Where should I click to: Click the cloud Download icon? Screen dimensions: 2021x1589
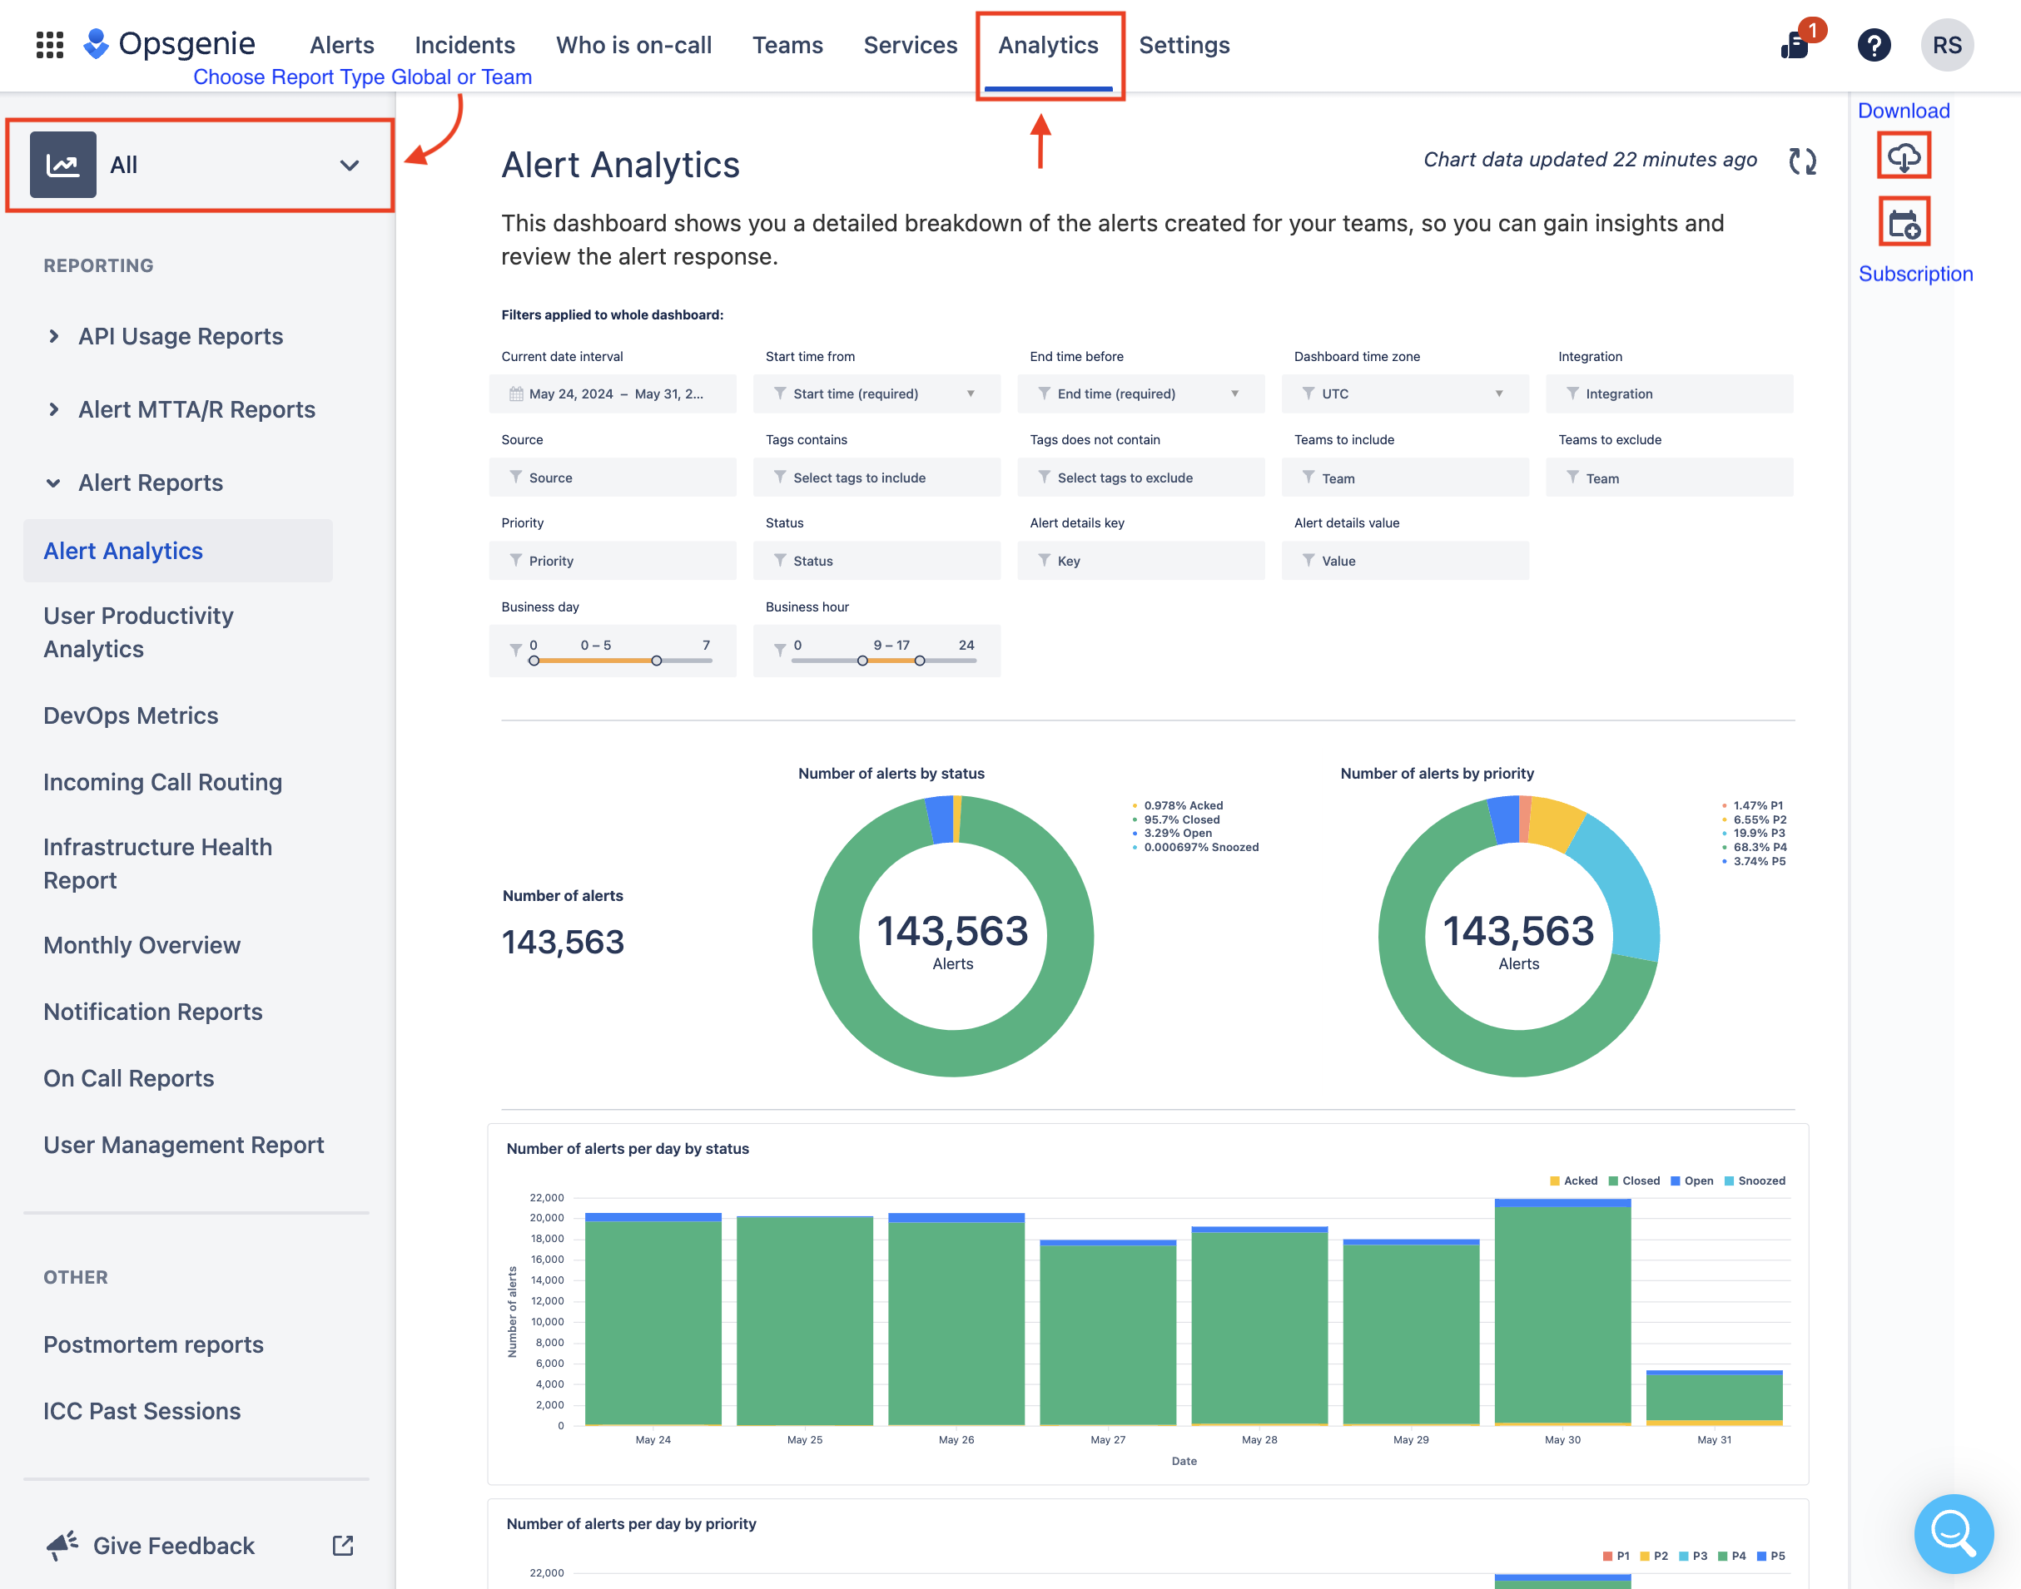(x=1904, y=156)
